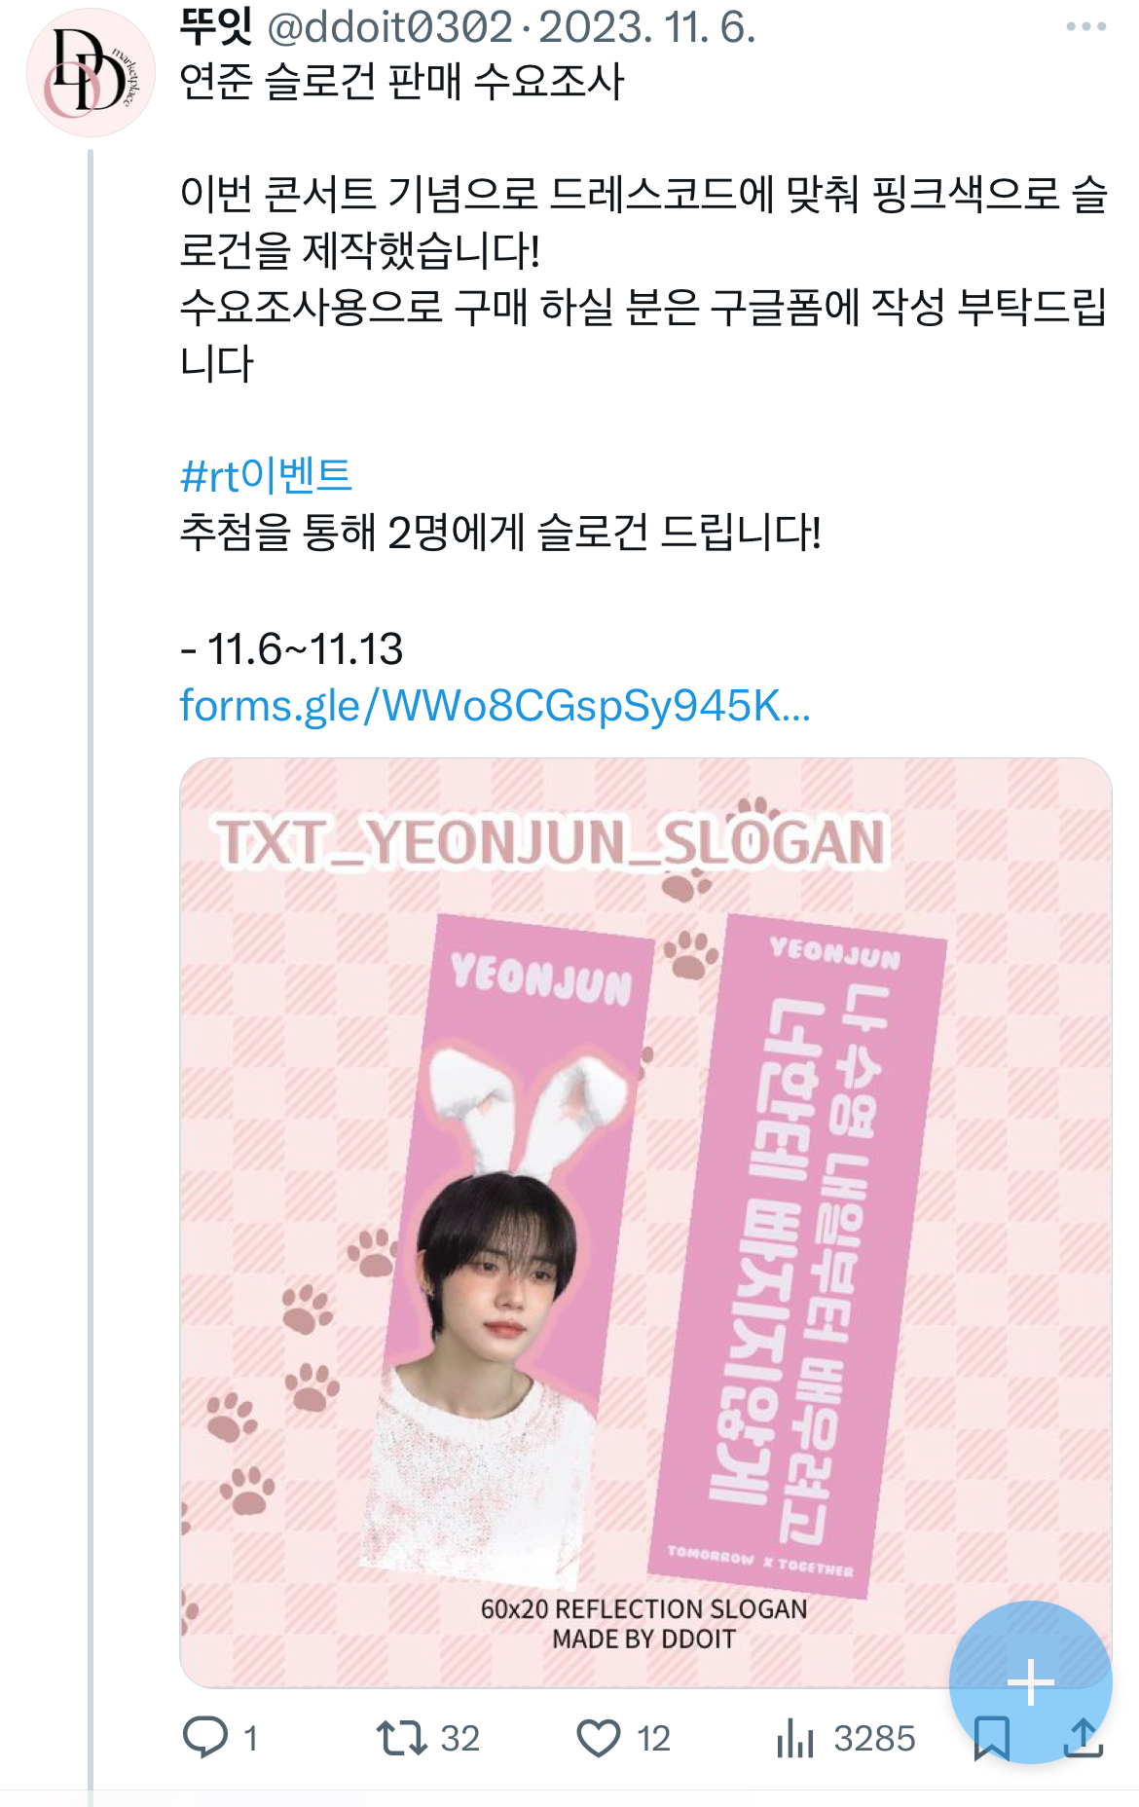
Task: Open the @ddoit0302 username handle
Action: 389,27
